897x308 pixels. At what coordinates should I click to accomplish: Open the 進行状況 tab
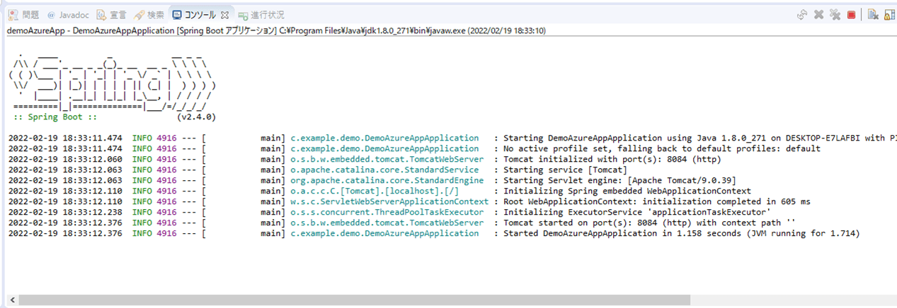pyautogui.click(x=261, y=14)
